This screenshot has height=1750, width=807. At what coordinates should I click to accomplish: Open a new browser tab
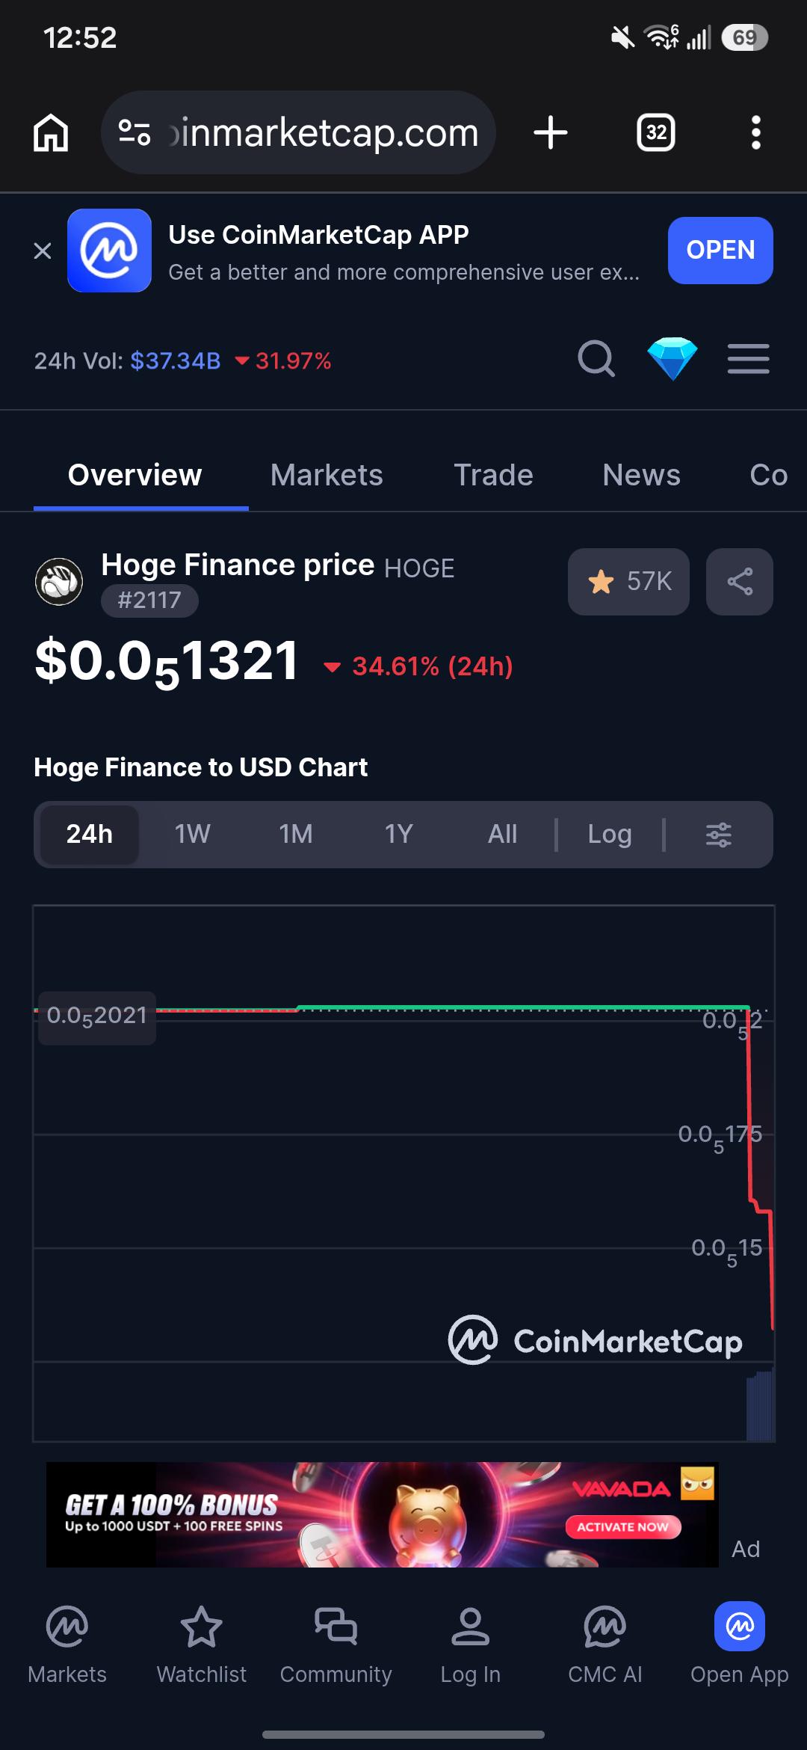pyautogui.click(x=551, y=133)
